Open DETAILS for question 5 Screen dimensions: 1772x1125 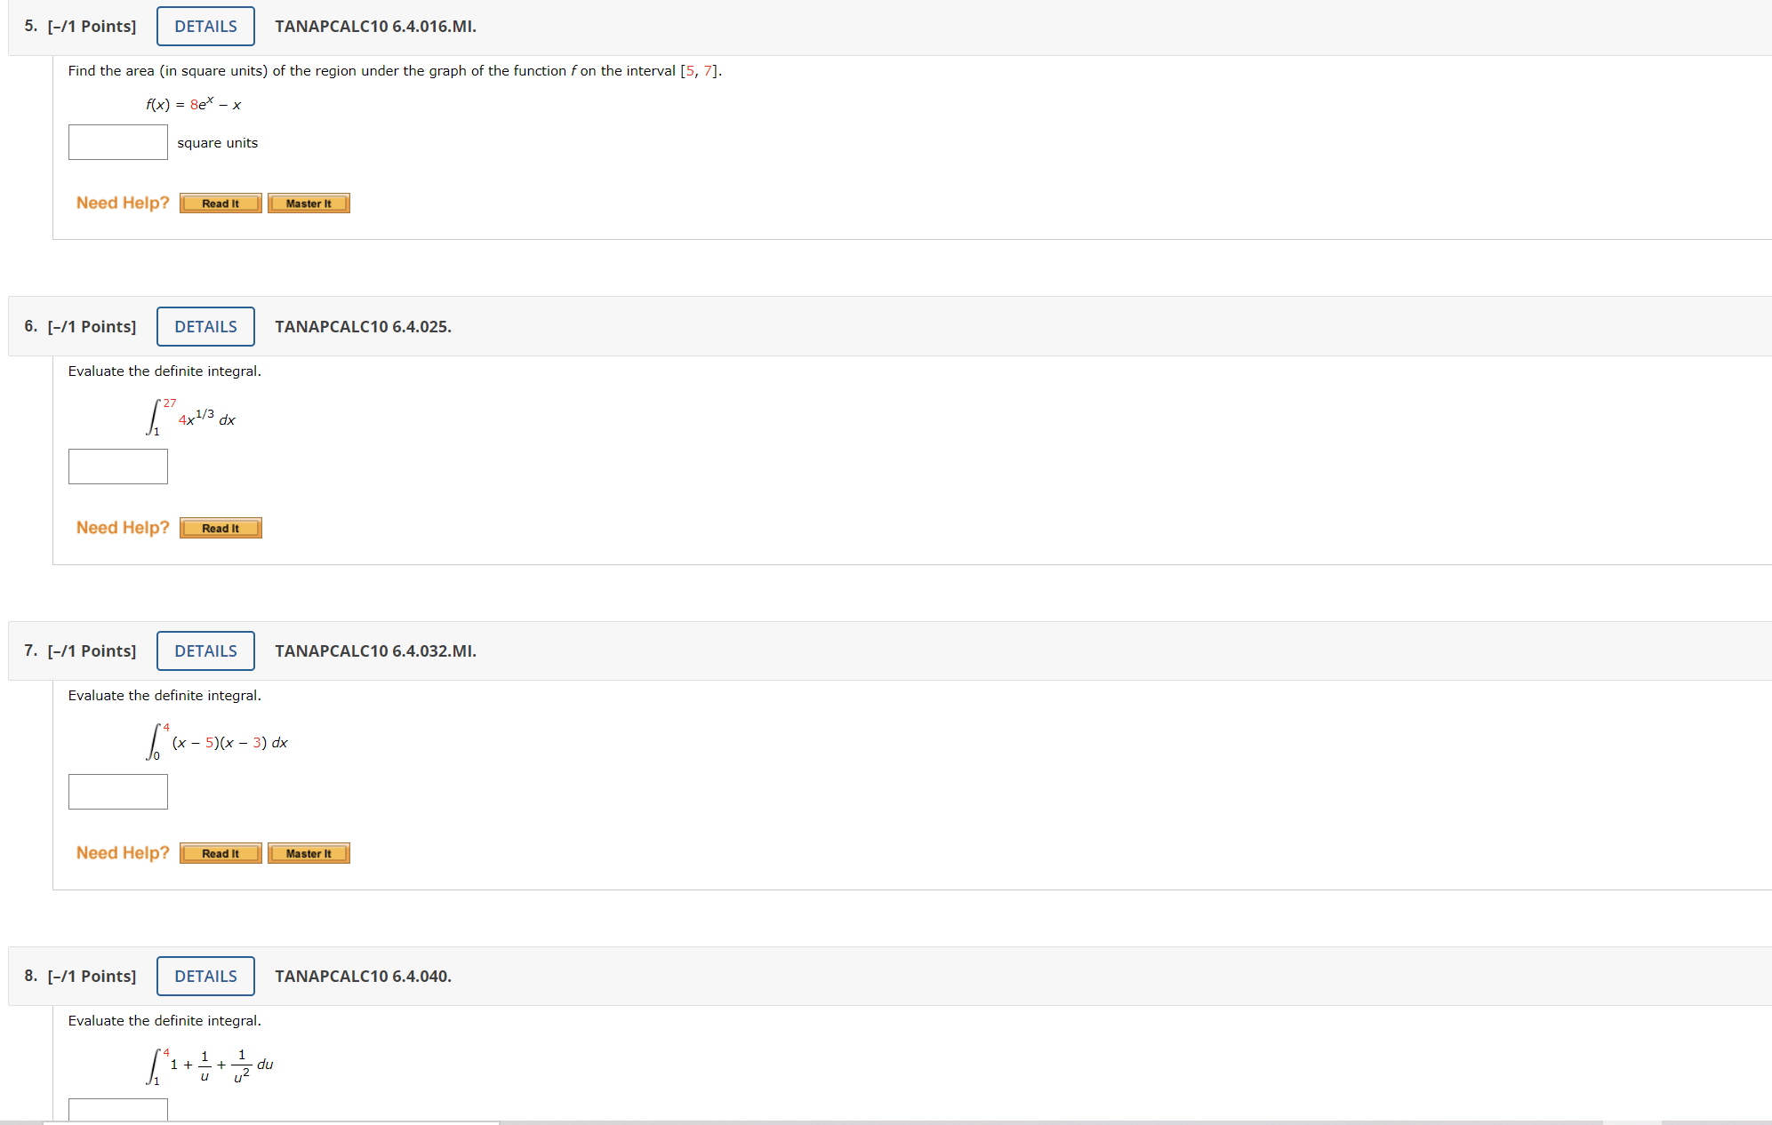pos(205,27)
